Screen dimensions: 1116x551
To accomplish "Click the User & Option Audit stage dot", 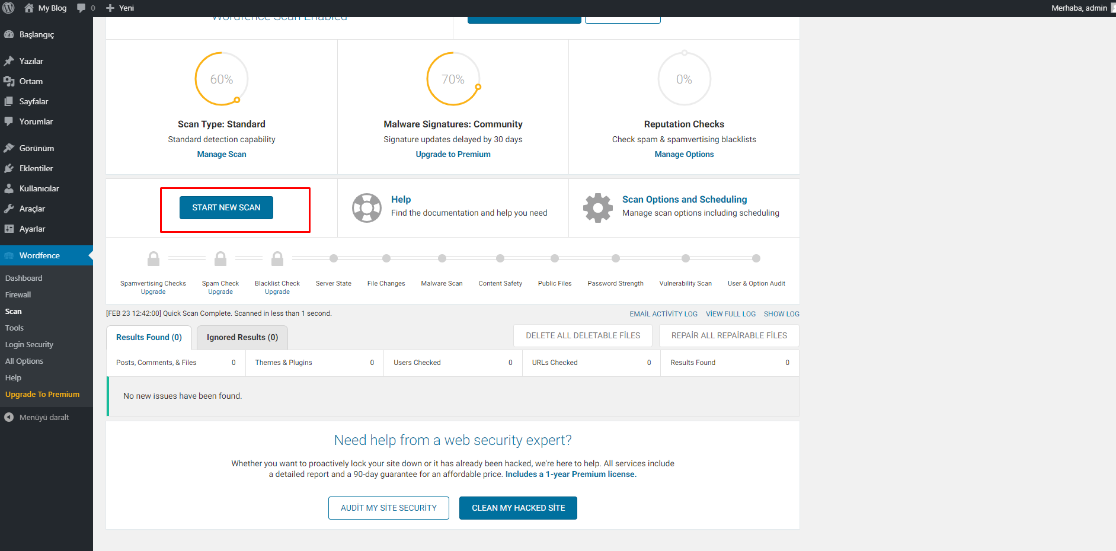I will click(756, 258).
